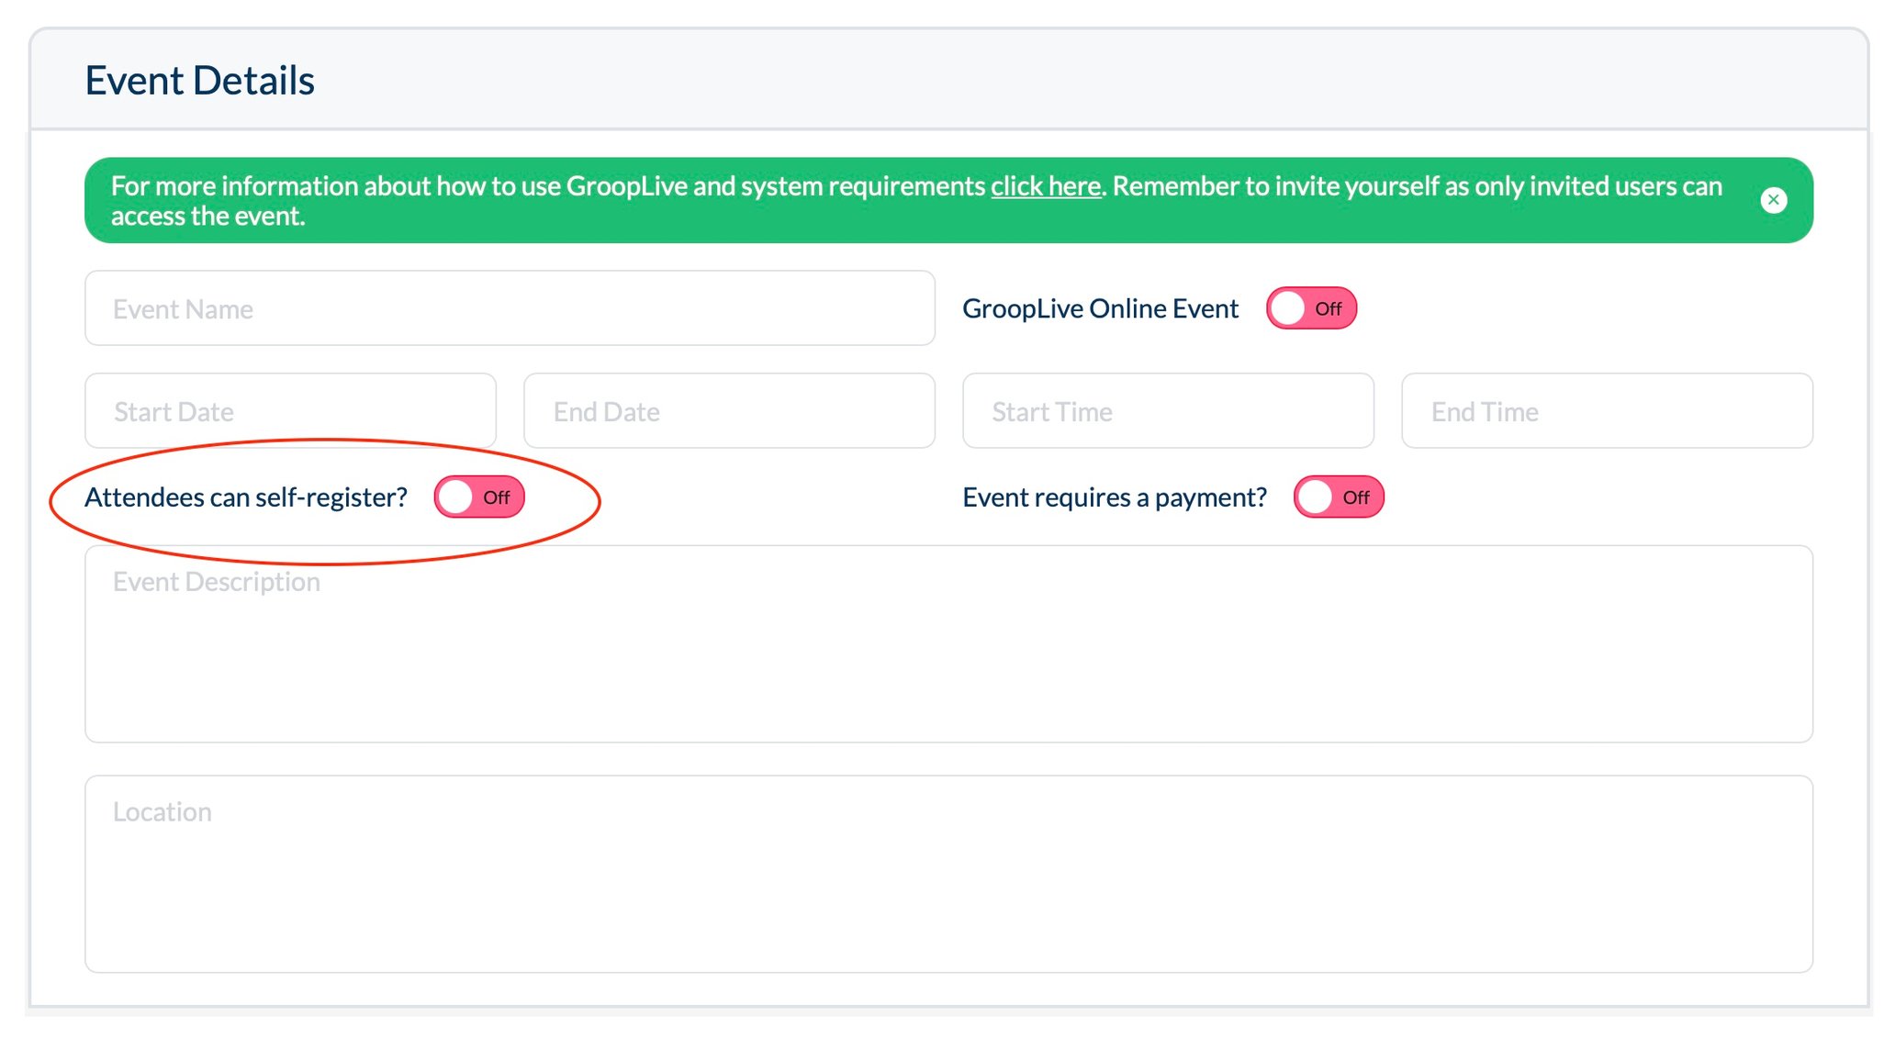Click the 'GroopLive Online Event' label text

[x=1100, y=309]
